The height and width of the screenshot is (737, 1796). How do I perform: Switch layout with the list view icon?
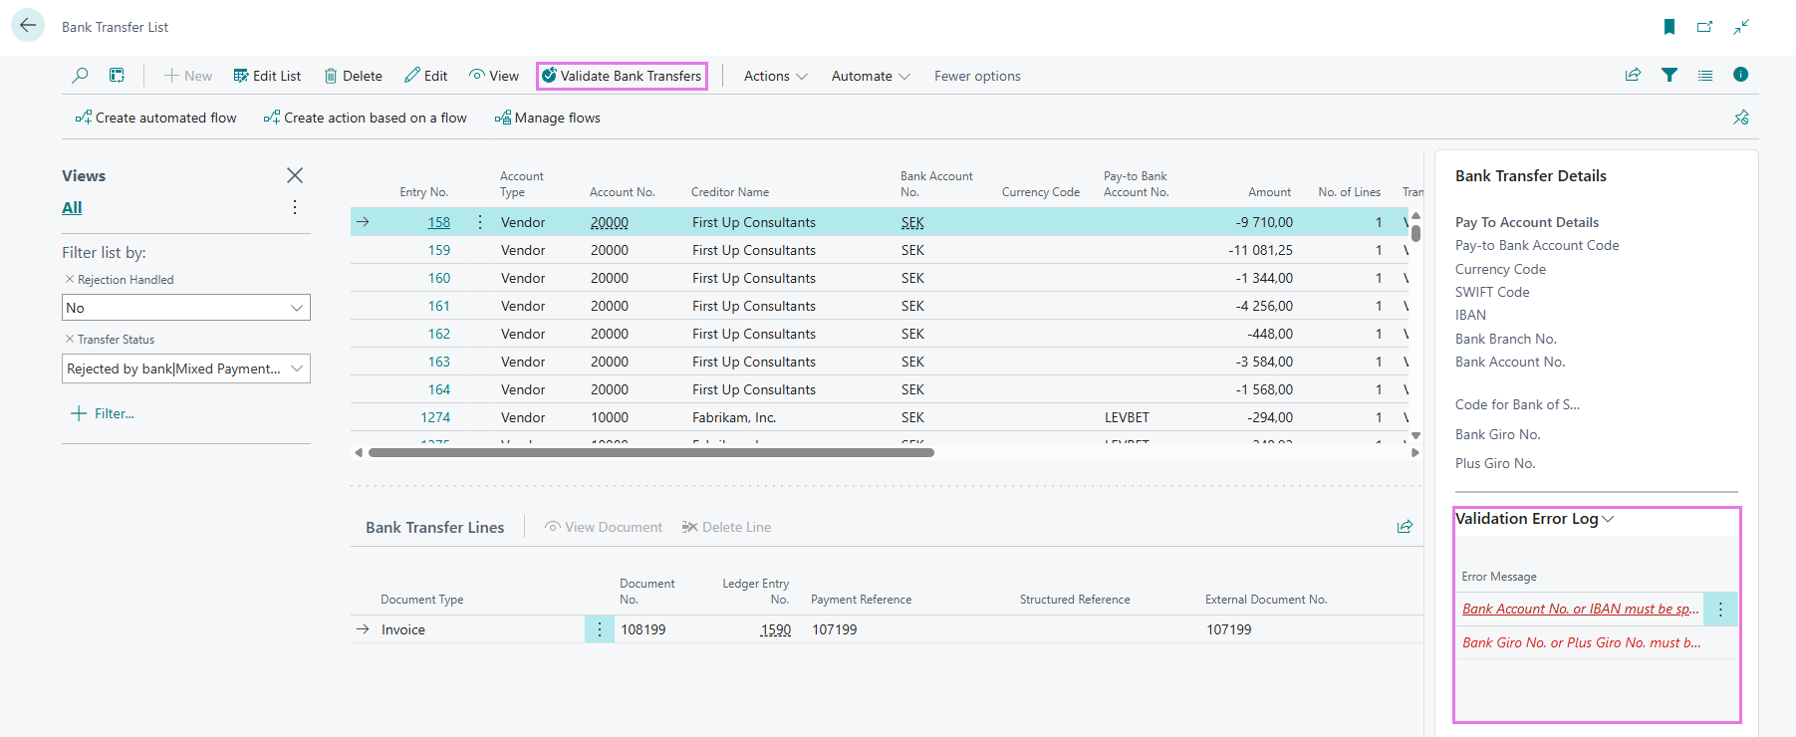coord(1705,75)
